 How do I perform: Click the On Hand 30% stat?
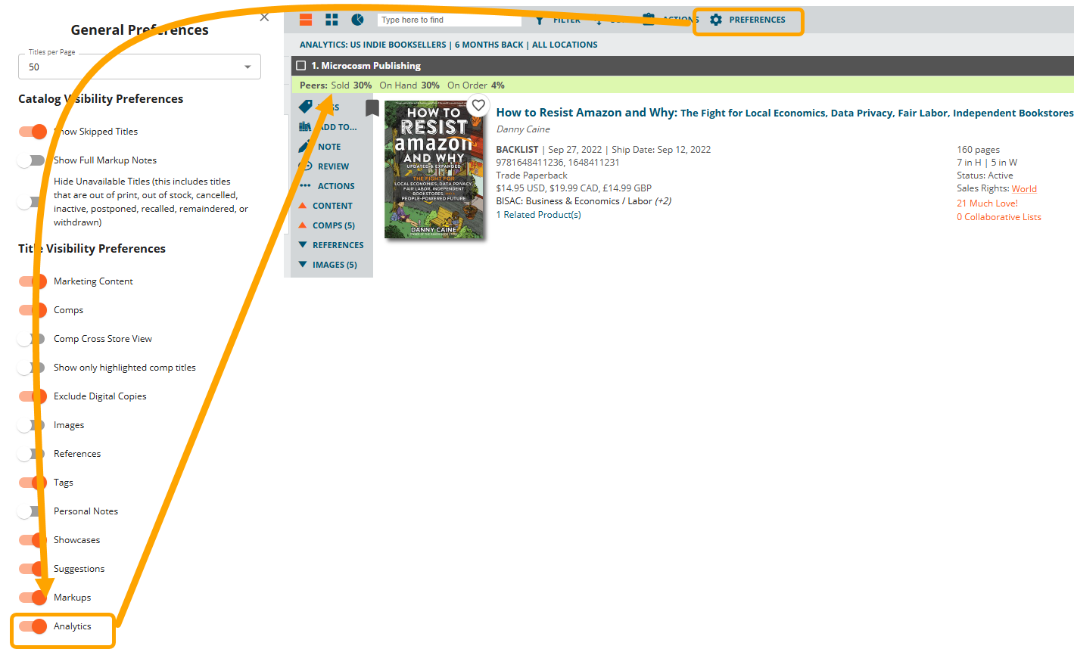(x=409, y=85)
